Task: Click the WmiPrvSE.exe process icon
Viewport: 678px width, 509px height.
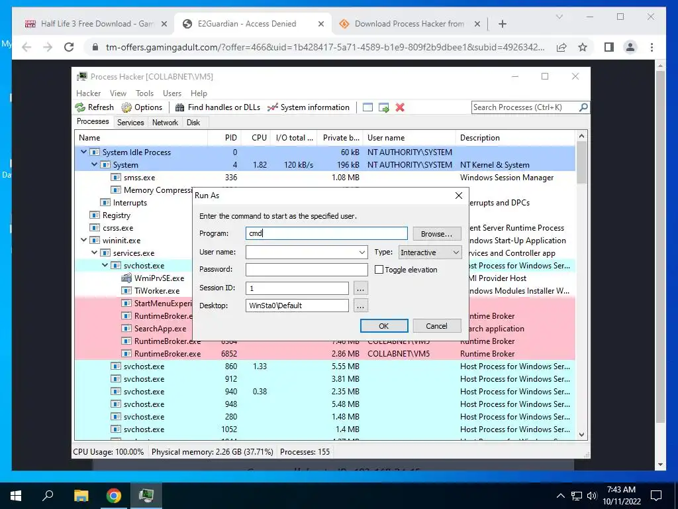Action: tap(126, 278)
